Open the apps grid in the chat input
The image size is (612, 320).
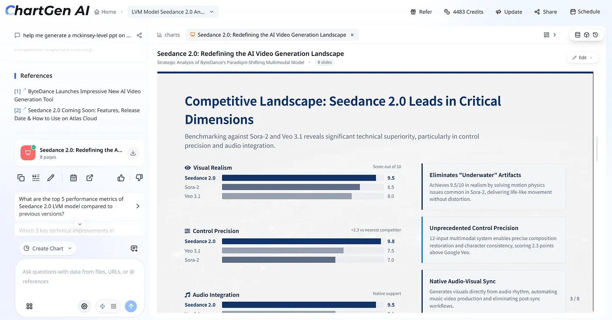(x=29, y=306)
